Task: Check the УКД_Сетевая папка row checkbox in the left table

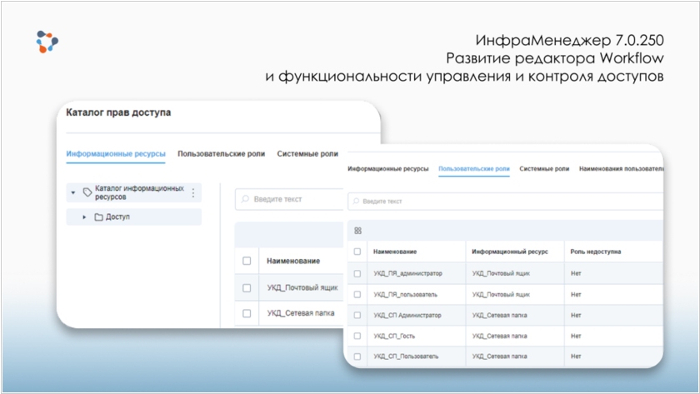Action: tap(247, 313)
